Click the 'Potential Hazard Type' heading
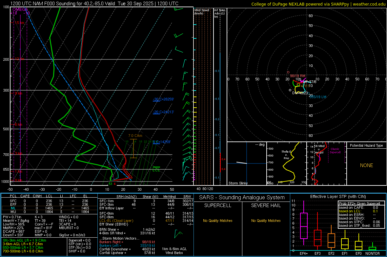 coord(366,145)
